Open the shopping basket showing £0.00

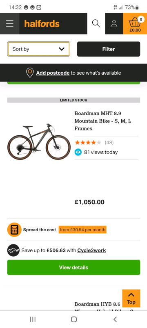click(135, 24)
